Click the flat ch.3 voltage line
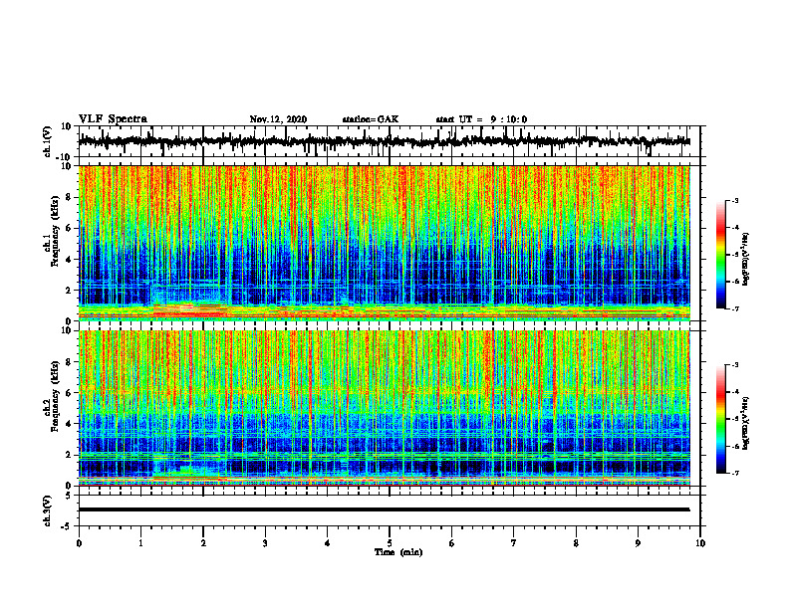The width and height of the screenshot is (789, 609). point(384,509)
